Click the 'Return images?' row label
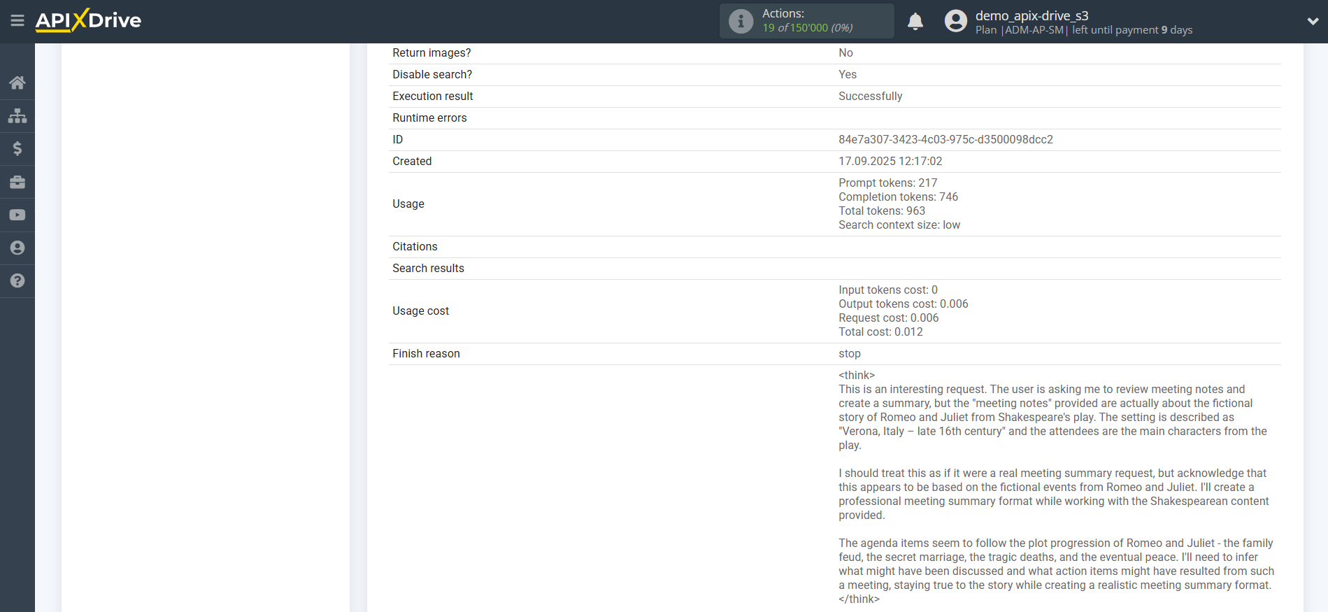Viewport: 1328px width, 612px height. tap(431, 52)
